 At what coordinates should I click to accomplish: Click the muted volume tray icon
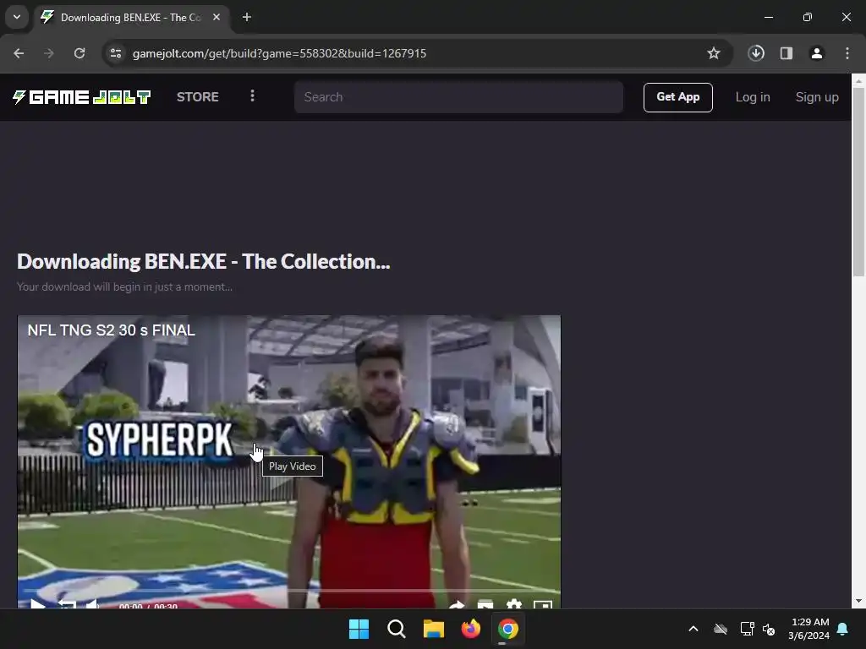click(x=768, y=629)
